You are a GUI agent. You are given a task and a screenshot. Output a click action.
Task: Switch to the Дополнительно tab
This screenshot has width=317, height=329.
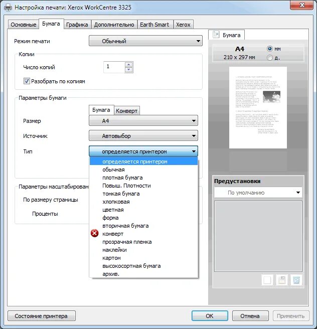(114, 25)
